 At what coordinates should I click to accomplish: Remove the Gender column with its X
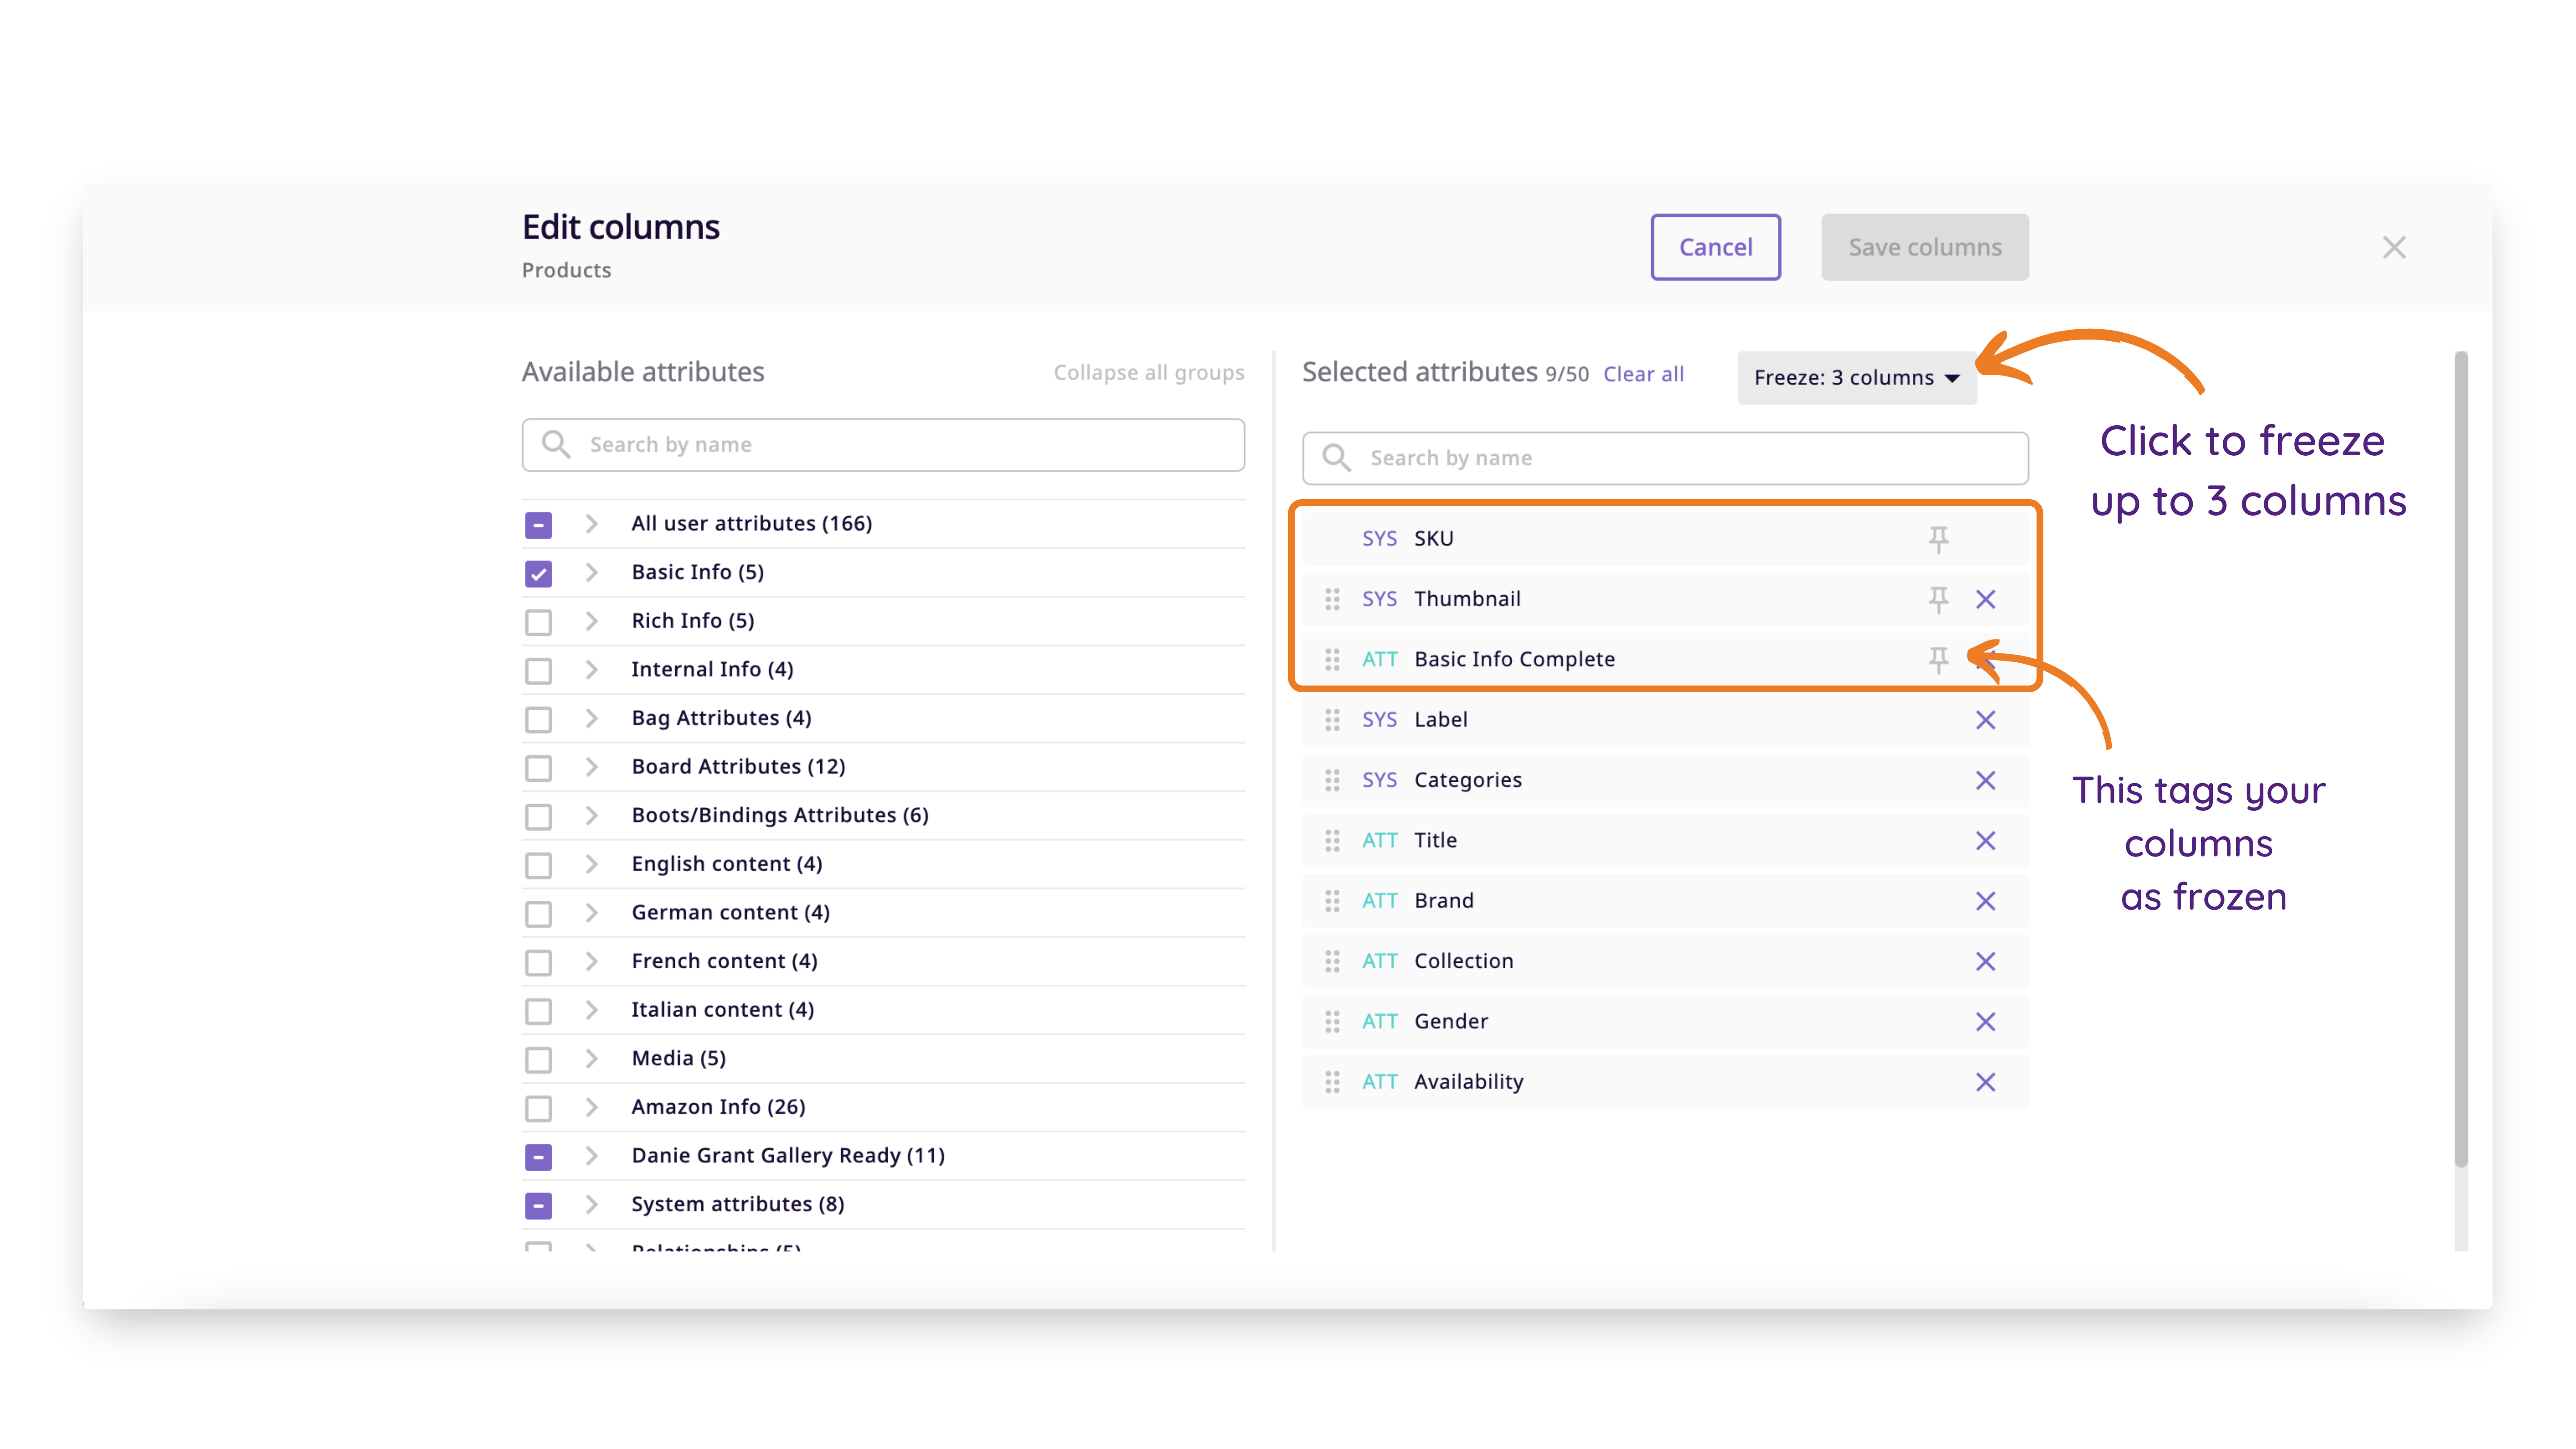(x=1985, y=1022)
